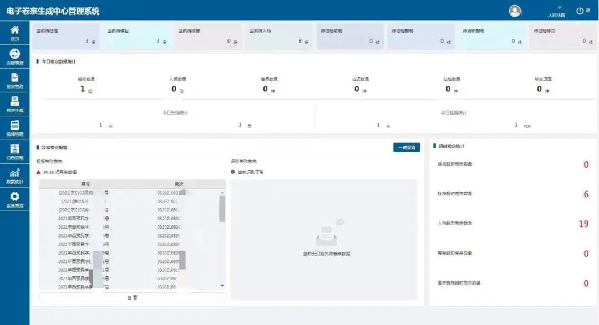Open 系统管理 settings gear icon
The width and height of the screenshot is (599, 325).
14,199
